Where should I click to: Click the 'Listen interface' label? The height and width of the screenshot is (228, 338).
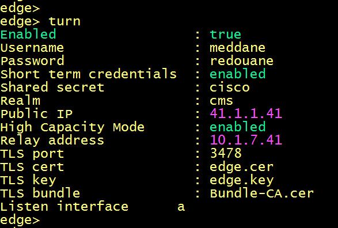[64, 207]
